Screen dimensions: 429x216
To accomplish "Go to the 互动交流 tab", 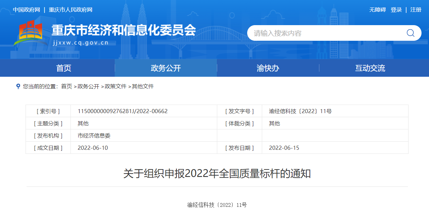I will click(370, 68).
